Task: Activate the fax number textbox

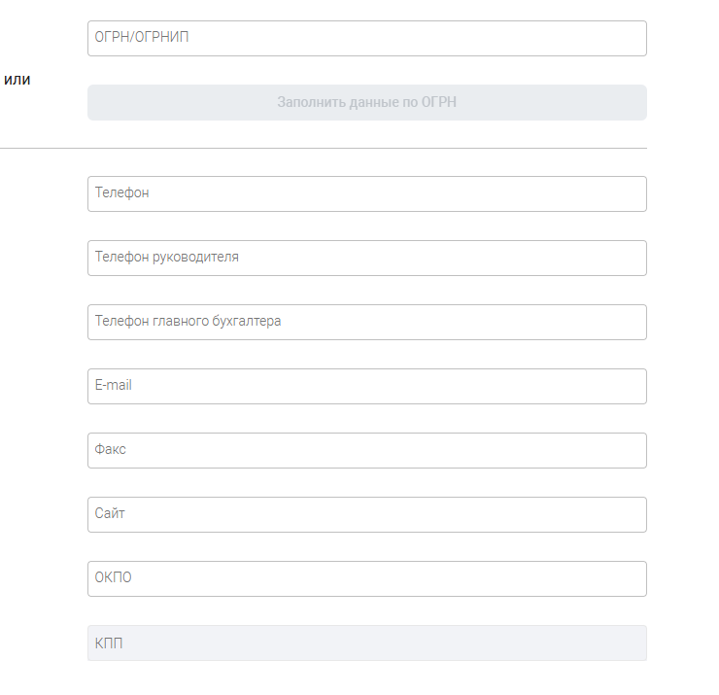Action: click(366, 450)
